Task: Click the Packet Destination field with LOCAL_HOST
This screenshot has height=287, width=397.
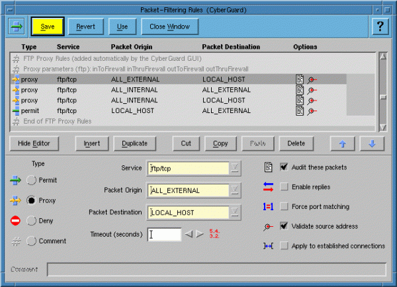Action: (x=188, y=212)
